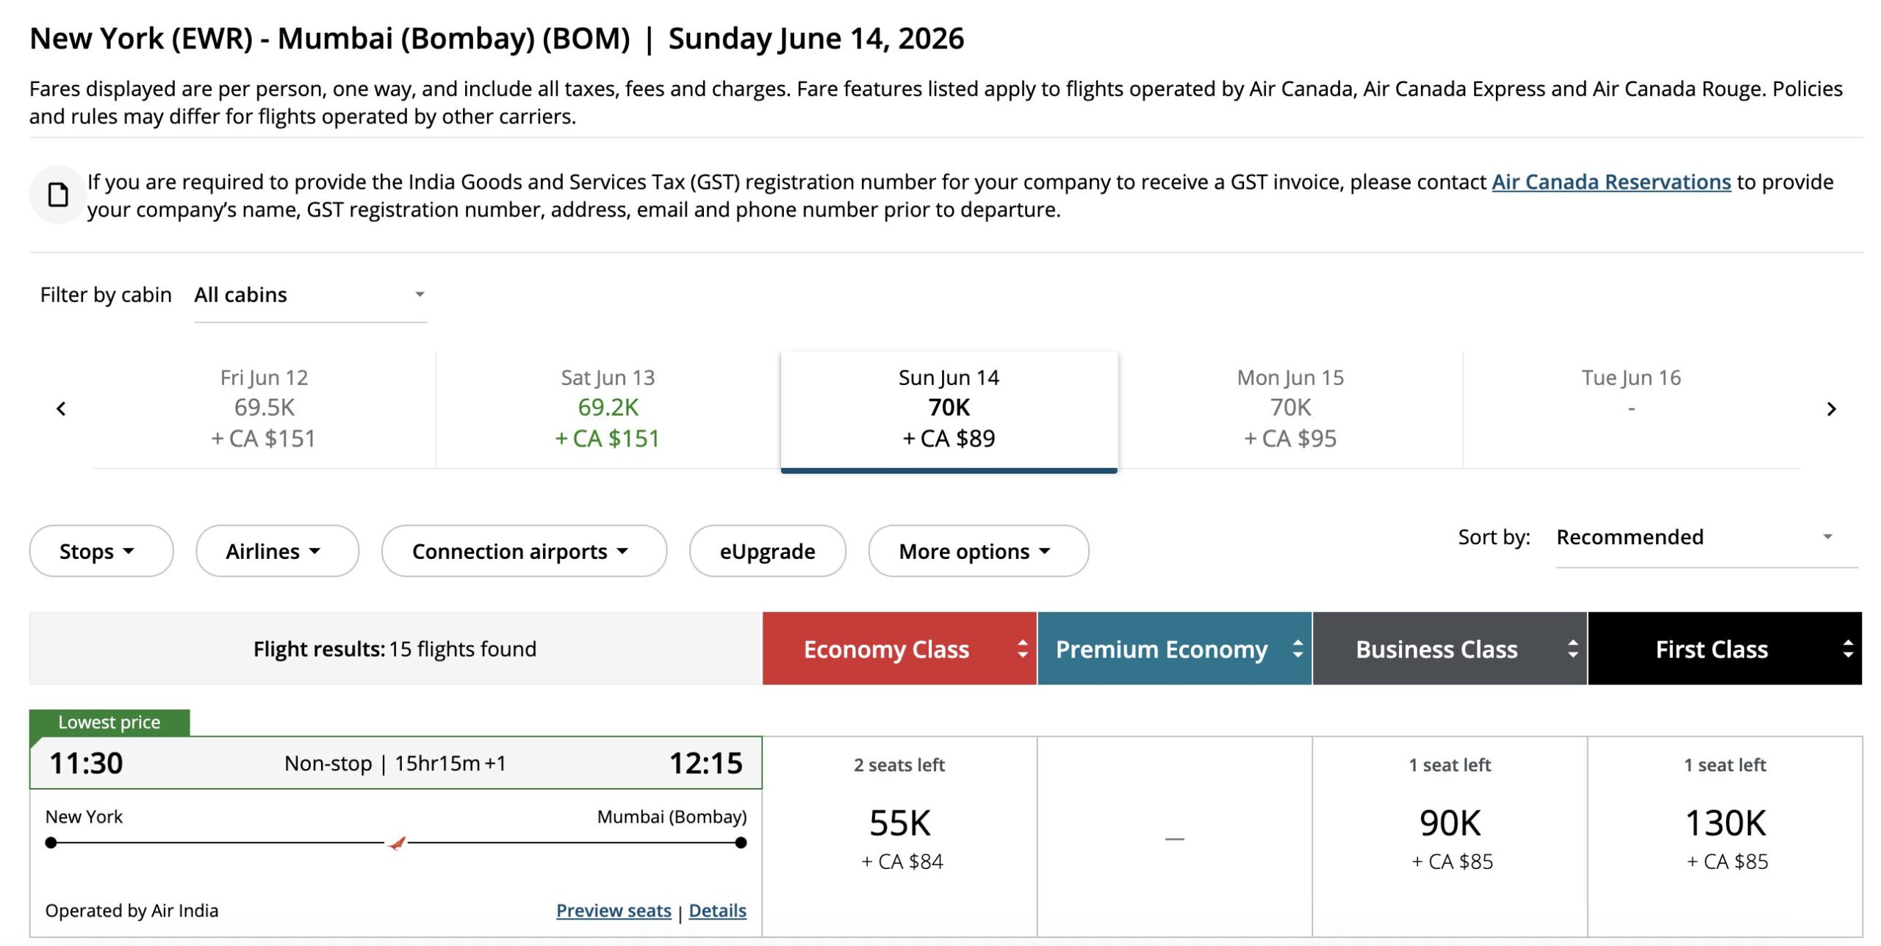Sort by Economy Class column arrows
The width and height of the screenshot is (1881, 946).
pos(1022,649)
